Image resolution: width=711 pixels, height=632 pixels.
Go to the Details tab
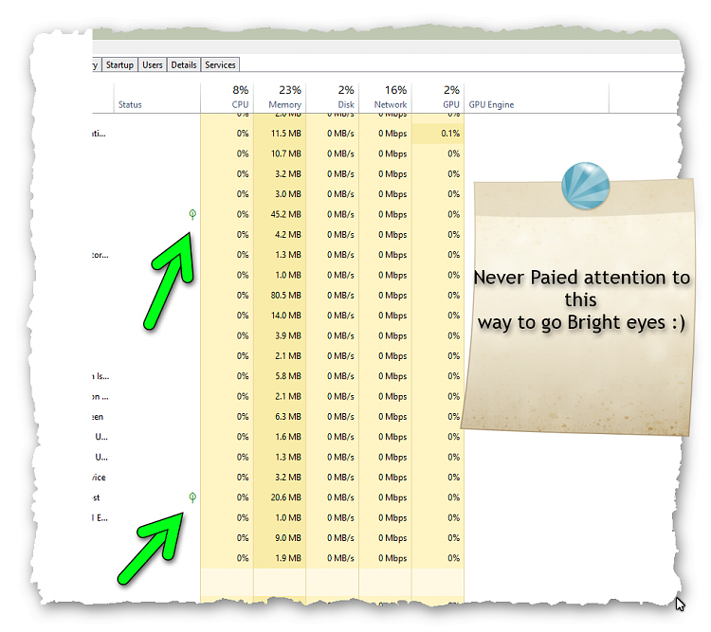click(x=184, y=64)
